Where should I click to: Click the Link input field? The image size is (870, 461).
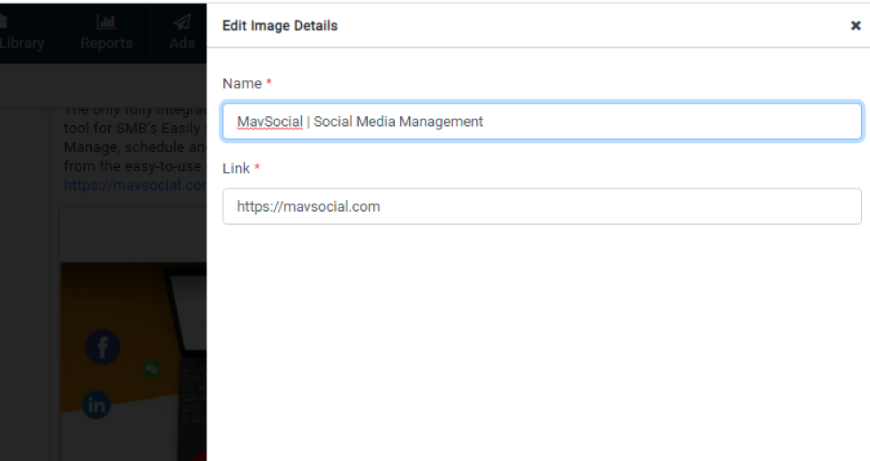point(541,206)
